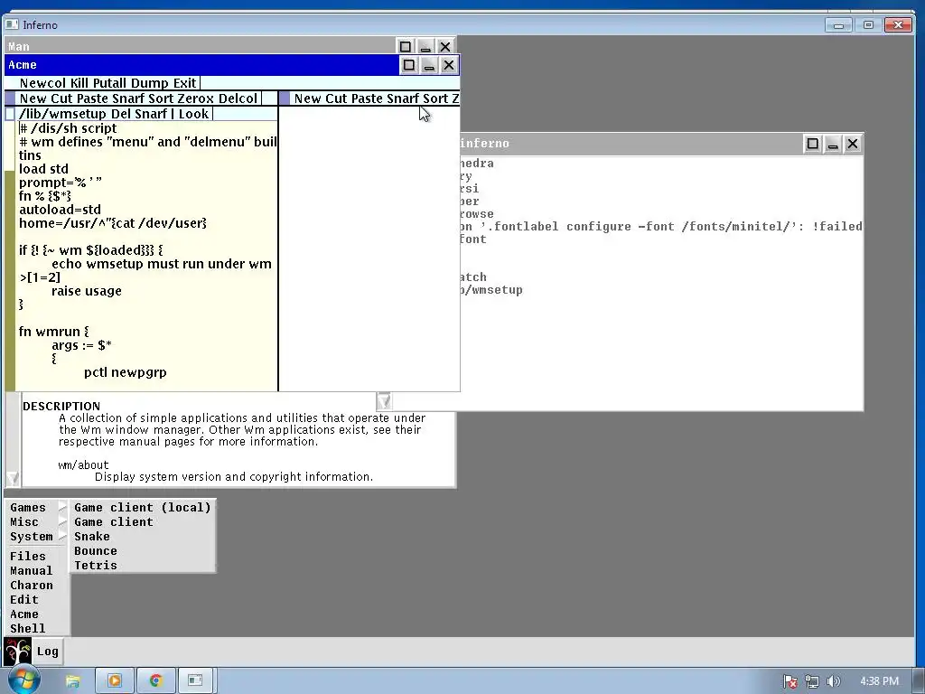Open Files from the Inferno menu
This screenshot has width=925, height=694.
tap(28, 556)
